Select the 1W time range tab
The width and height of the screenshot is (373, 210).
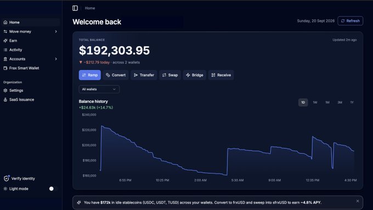tap(315, 102)
